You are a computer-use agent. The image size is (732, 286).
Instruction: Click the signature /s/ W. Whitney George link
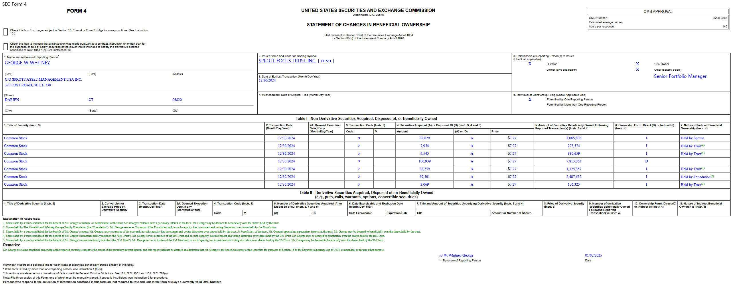[456, 255]
